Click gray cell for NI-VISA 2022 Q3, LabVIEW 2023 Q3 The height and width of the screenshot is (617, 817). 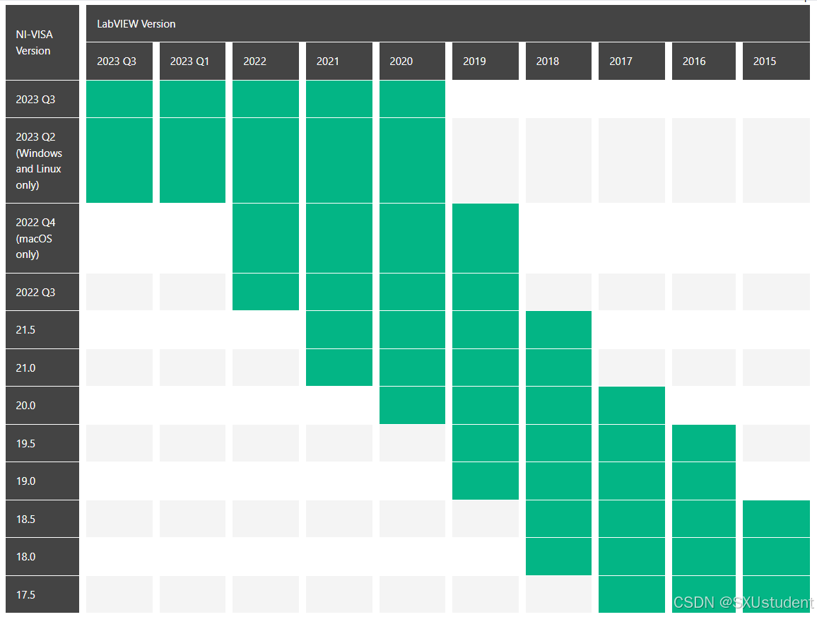(119, 292)
